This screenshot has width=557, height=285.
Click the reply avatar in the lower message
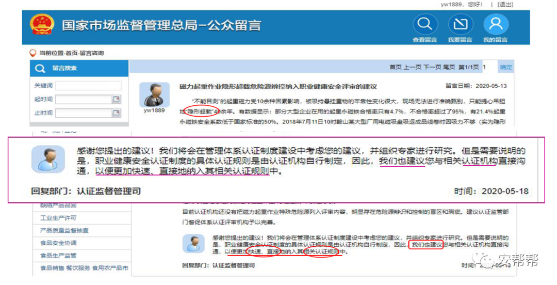coord(193,244)
